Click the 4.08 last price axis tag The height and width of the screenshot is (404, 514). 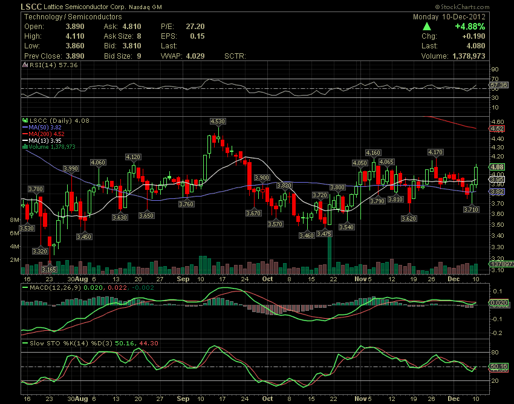click(497, 168)
